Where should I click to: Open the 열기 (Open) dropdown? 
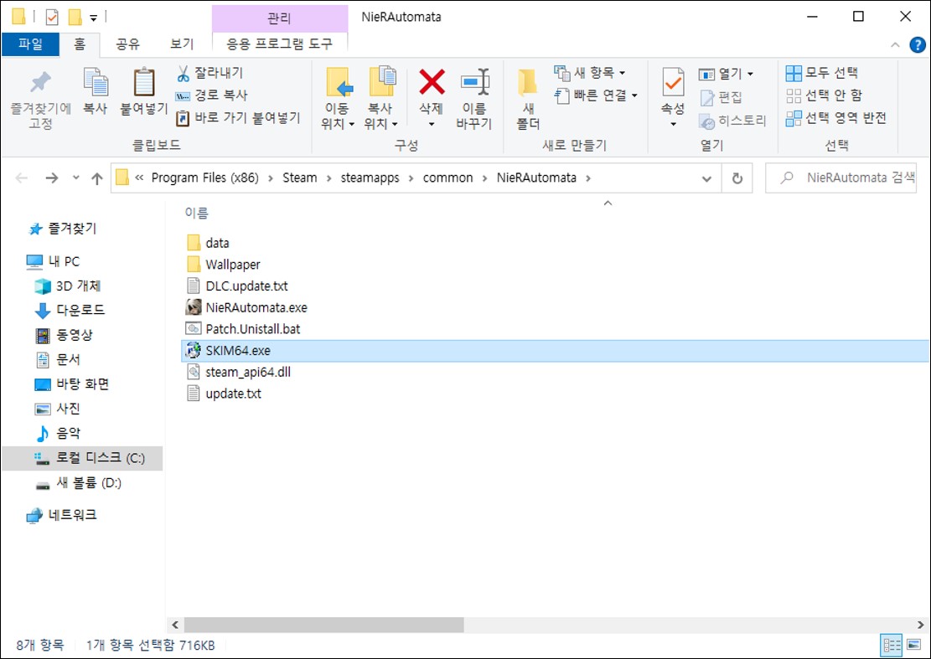pos(726,74)
